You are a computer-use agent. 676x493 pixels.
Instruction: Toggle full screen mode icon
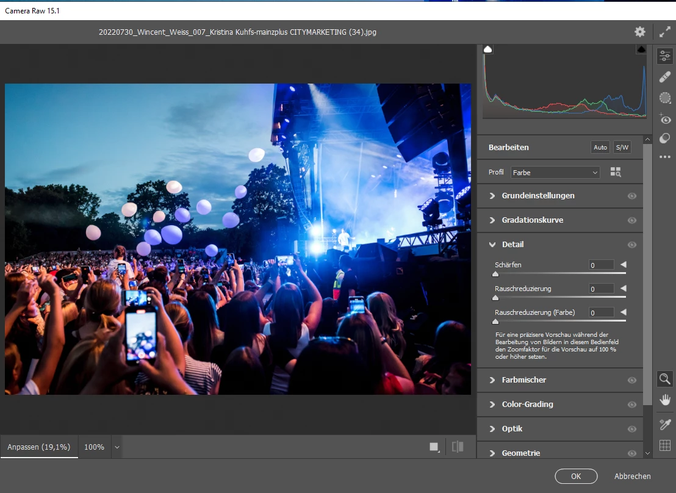tap(665, 32)
